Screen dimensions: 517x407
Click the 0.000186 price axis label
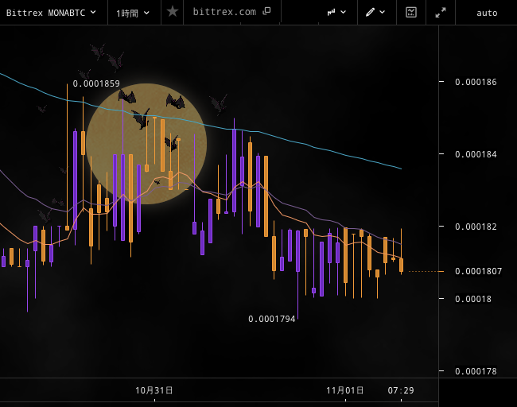(x=476, y=82)
